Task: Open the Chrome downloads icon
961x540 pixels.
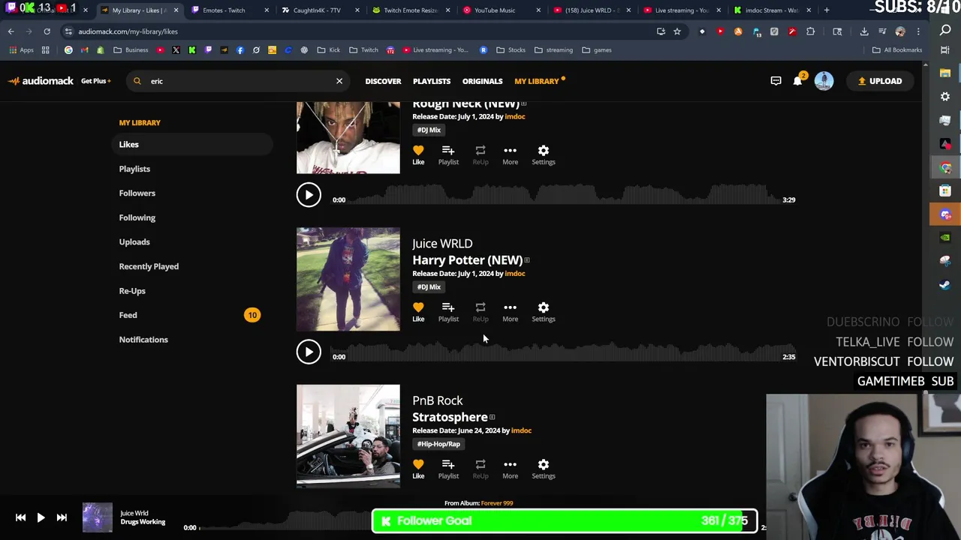Action: click(x=864, y=31)
